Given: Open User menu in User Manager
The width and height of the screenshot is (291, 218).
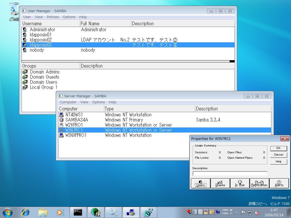Looking at the screenshot, I should click(27, 17).
